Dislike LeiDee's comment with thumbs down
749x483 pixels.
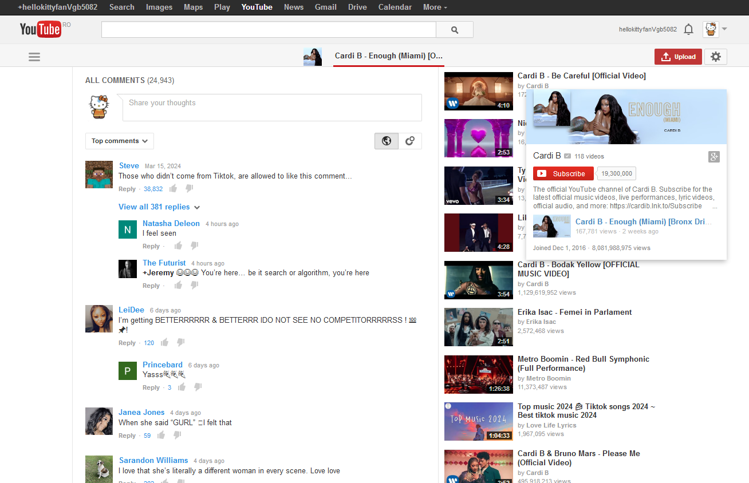click(181, 343)
